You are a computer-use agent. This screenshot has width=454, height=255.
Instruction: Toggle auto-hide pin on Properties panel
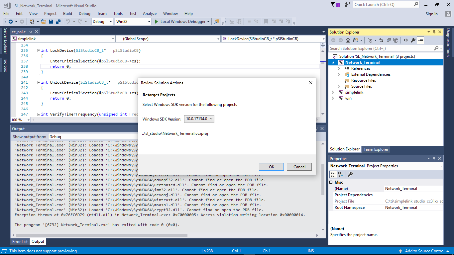click(434, 159)
